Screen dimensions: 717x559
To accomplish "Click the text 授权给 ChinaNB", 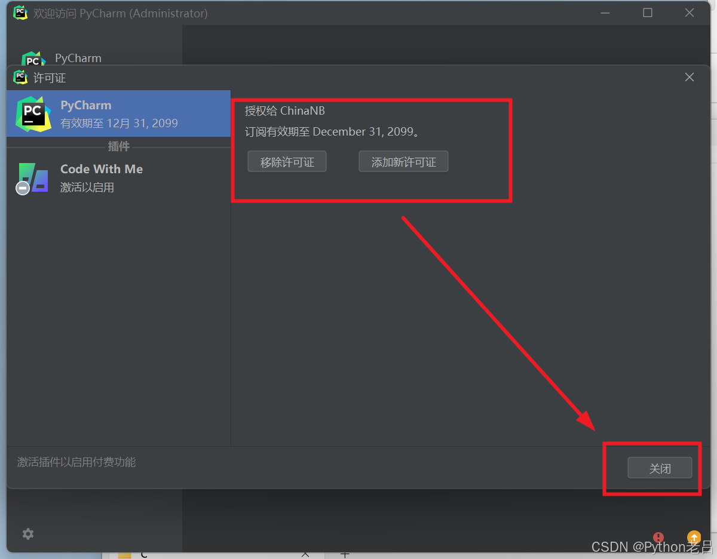I will pos(285,111).
